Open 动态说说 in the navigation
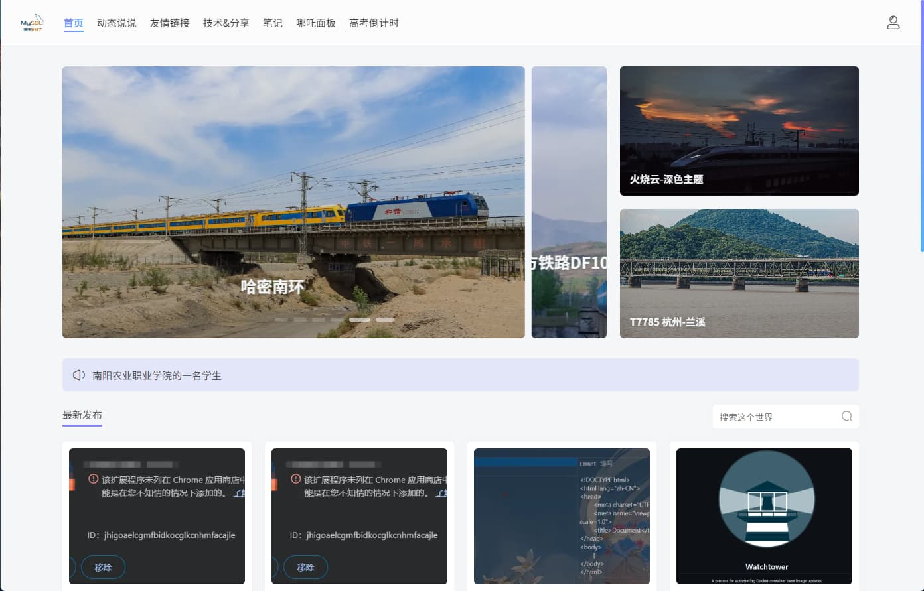This screenshot has height=591, width=924. [x=116, y=23]
